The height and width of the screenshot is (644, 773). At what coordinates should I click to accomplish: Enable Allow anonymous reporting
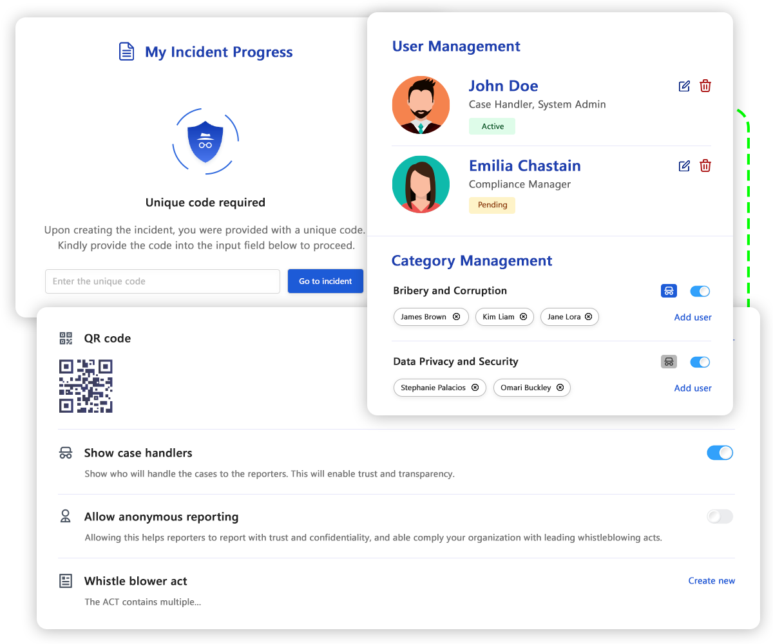[x=720, y=516]
